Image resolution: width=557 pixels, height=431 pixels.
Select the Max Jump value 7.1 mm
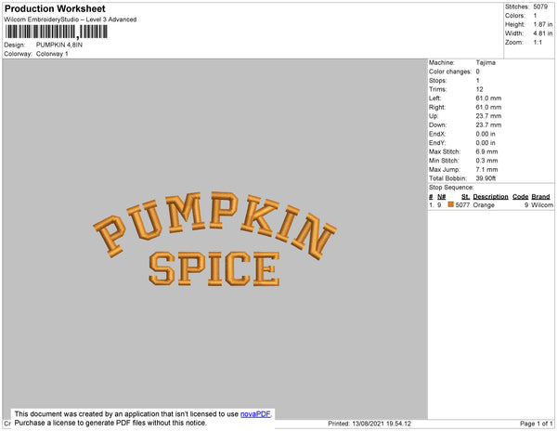click(x=487, y=169)
